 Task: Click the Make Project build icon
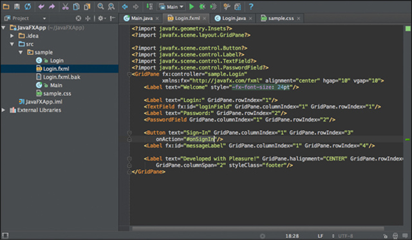tap(149, 6)
